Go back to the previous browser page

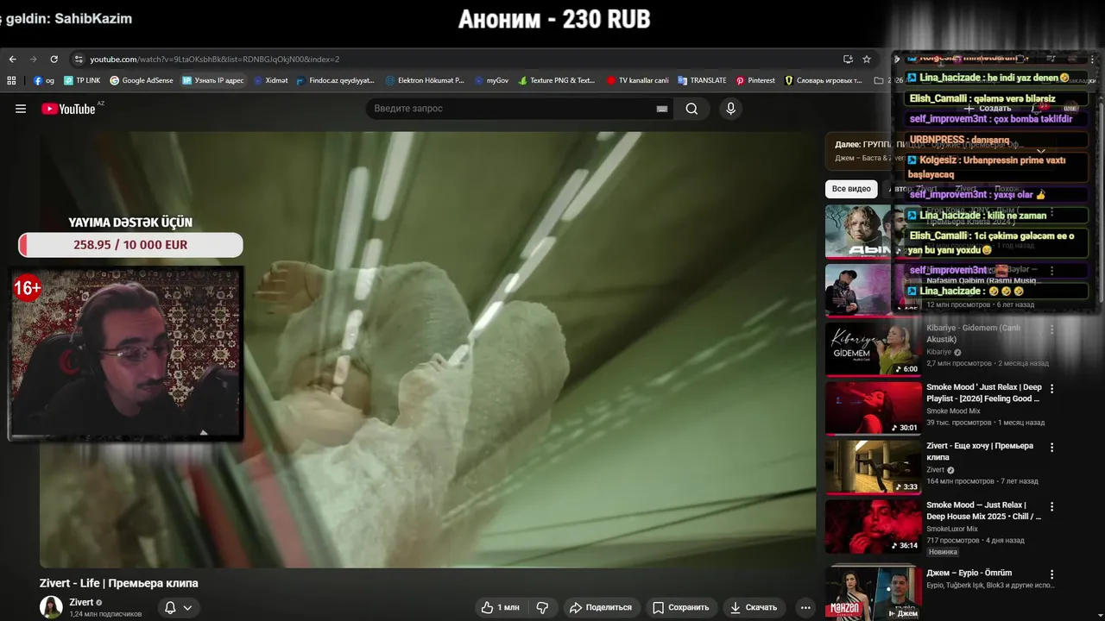point(12,60)
